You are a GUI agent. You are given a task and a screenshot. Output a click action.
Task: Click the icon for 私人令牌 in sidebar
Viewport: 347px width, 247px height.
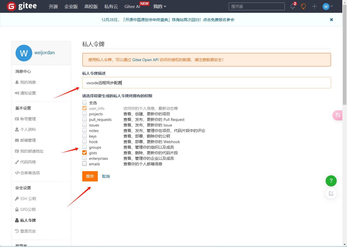pyautogui.click(x=17, y=220)
